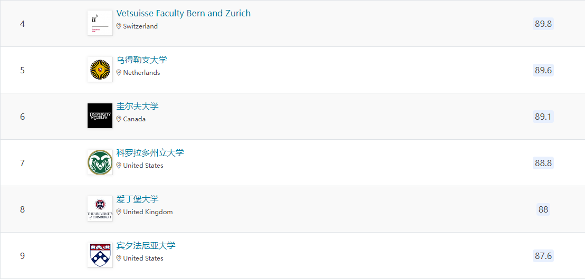This screenshot has height=279, width=585.
Task: Click the Colorado State ram logo
Action: (x=100, y=162)
